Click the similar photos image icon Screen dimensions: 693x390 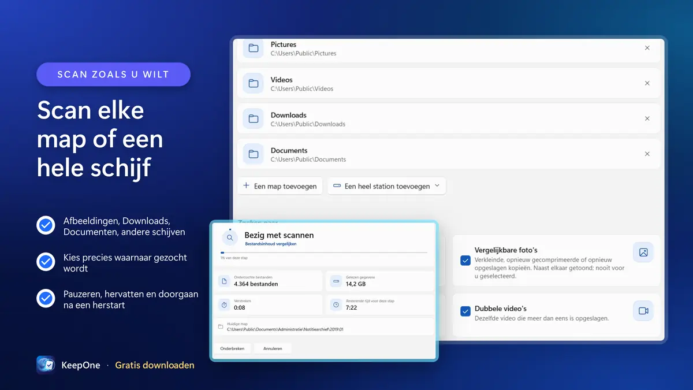[x=643, y=252]
